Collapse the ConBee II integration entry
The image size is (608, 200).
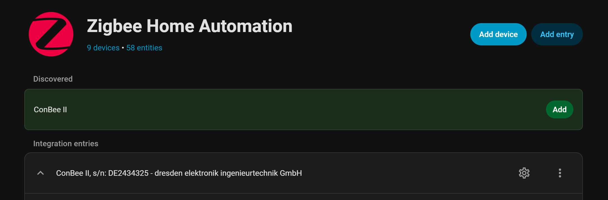40,173
